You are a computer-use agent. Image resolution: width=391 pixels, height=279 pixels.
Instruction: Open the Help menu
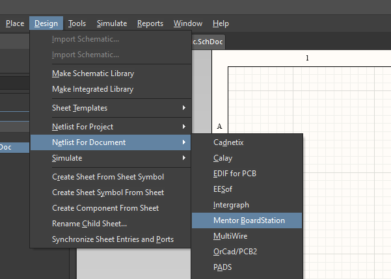click(221, 23)
